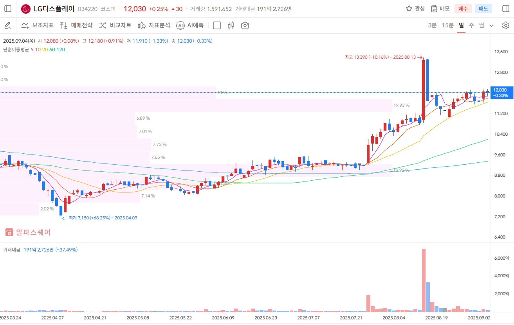Viewport: 514px width, 325px height.
Task: Click the 7.73 % volume profile bar
Action: coord(76,144)
